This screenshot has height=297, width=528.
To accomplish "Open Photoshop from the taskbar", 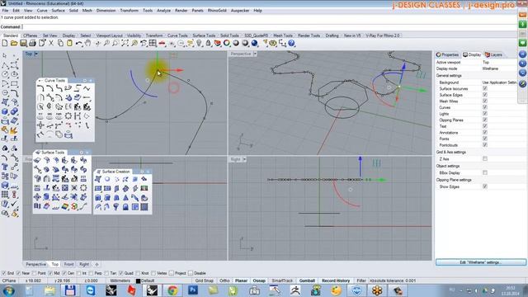I will click(x=193, y=290).
